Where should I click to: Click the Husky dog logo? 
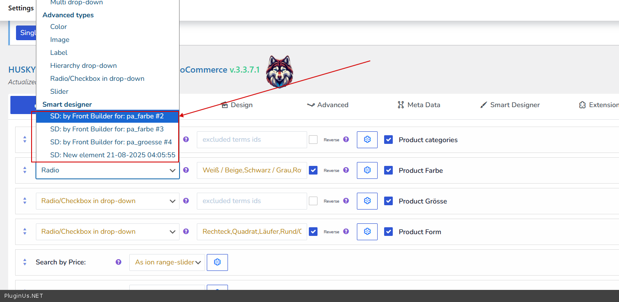pyautogui.click(x=279, y=71)
